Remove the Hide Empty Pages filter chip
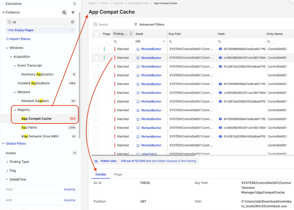Image resolution: width=294 pixels, height=210 pixels. click(72, 30)
